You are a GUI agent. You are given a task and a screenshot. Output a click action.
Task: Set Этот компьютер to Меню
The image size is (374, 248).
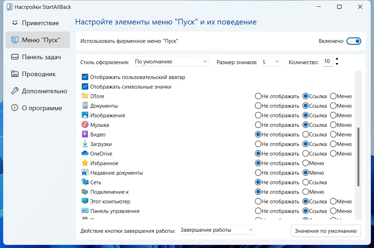pos(333,201)
